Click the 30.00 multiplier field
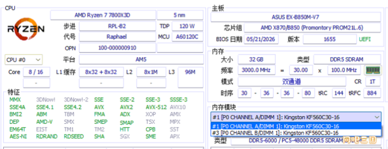 (301, 70)
